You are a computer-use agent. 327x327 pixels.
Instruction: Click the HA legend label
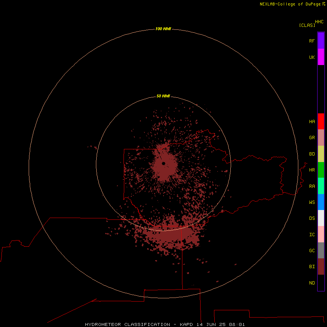click(312, 121)
